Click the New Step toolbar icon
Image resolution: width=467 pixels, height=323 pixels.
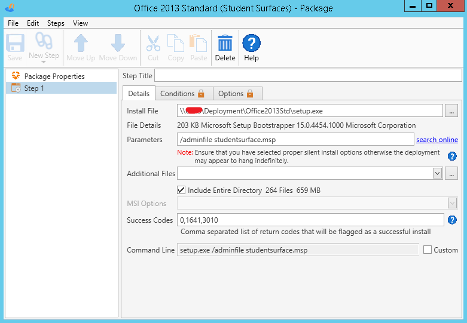coord(44,42)
